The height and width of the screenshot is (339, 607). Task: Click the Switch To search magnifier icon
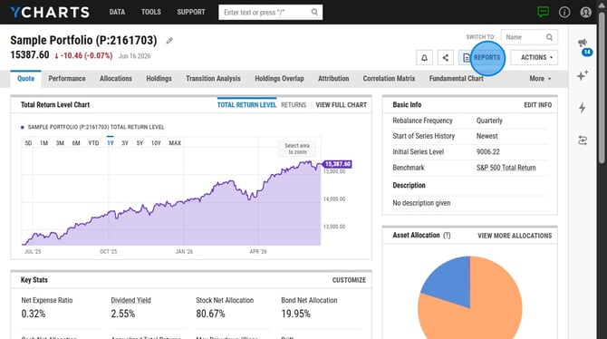549,37
